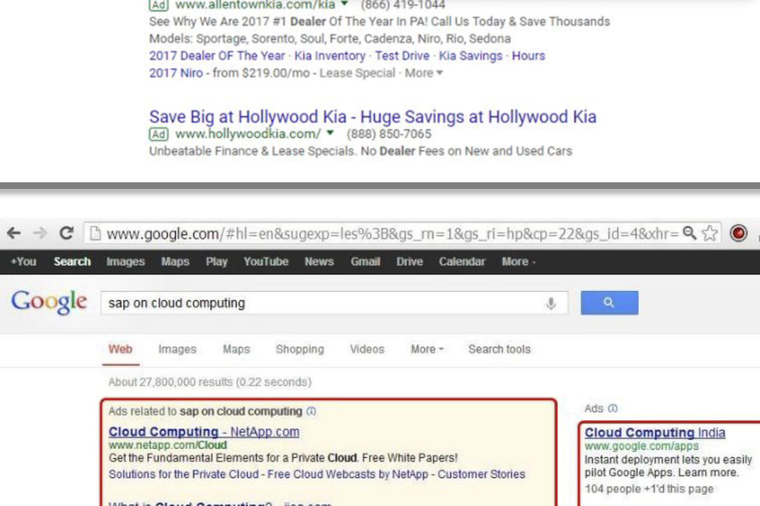Click the search box with sap query

[334, 303]
